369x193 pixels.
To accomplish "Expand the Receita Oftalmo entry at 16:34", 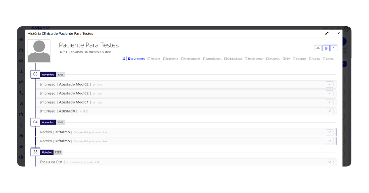I will click(x=329, y=132).
